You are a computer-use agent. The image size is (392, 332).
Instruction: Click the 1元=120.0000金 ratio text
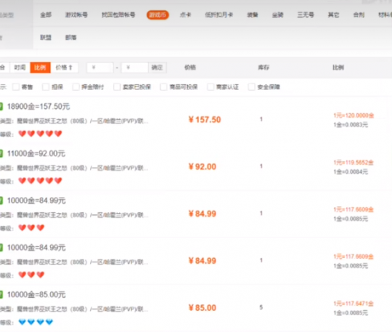pyautogui.click(x=354, y=116)
